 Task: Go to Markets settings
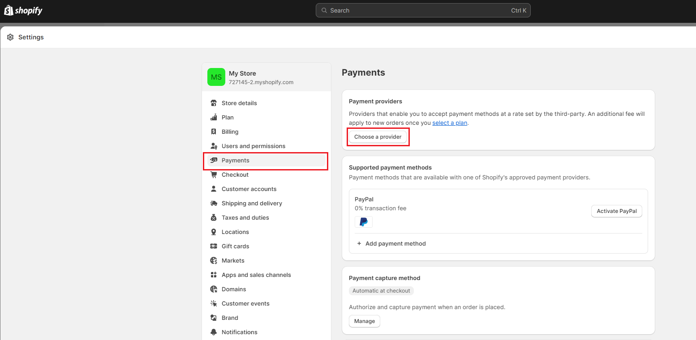[266, 260]
